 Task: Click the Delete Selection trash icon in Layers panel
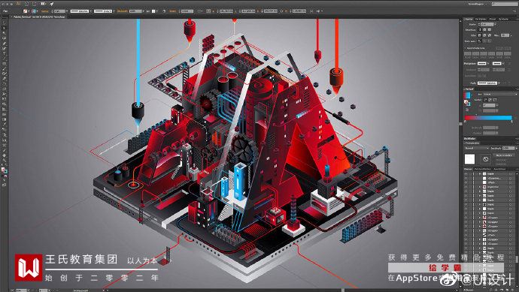[512, 290]
